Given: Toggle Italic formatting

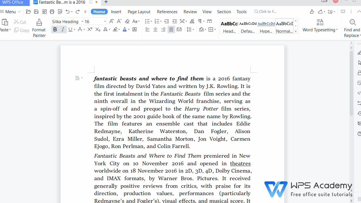Looking at the screenshot, I should click(63, 29).
